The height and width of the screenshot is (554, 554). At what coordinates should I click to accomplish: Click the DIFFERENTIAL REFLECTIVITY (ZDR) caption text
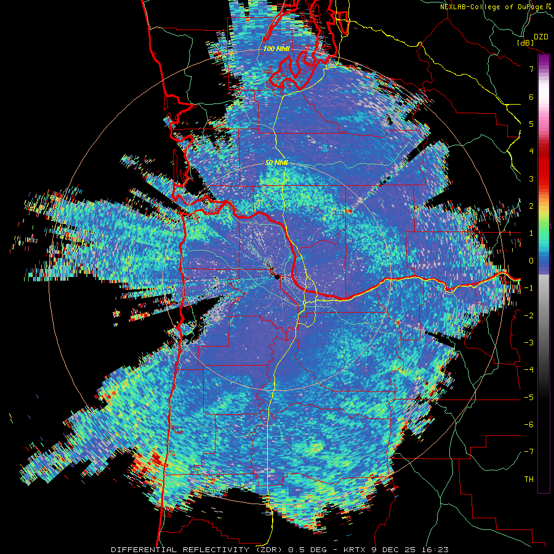[x=196, y=550]
